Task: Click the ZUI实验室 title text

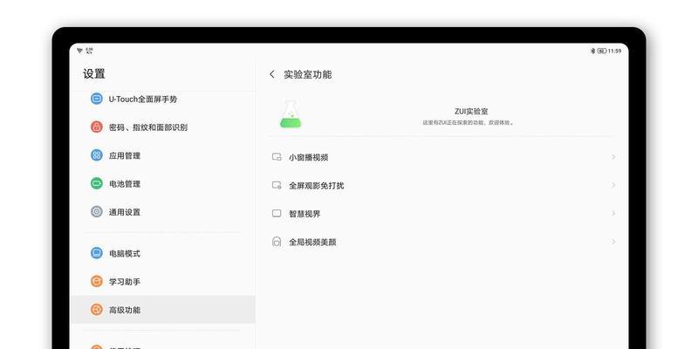Action: pyautogui.click(x=471, y=112)
